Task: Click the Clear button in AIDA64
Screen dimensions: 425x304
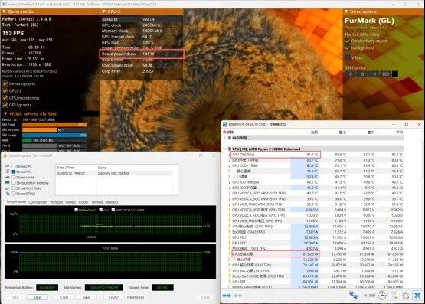Action: pyautogui.click(x=64, y=297)
